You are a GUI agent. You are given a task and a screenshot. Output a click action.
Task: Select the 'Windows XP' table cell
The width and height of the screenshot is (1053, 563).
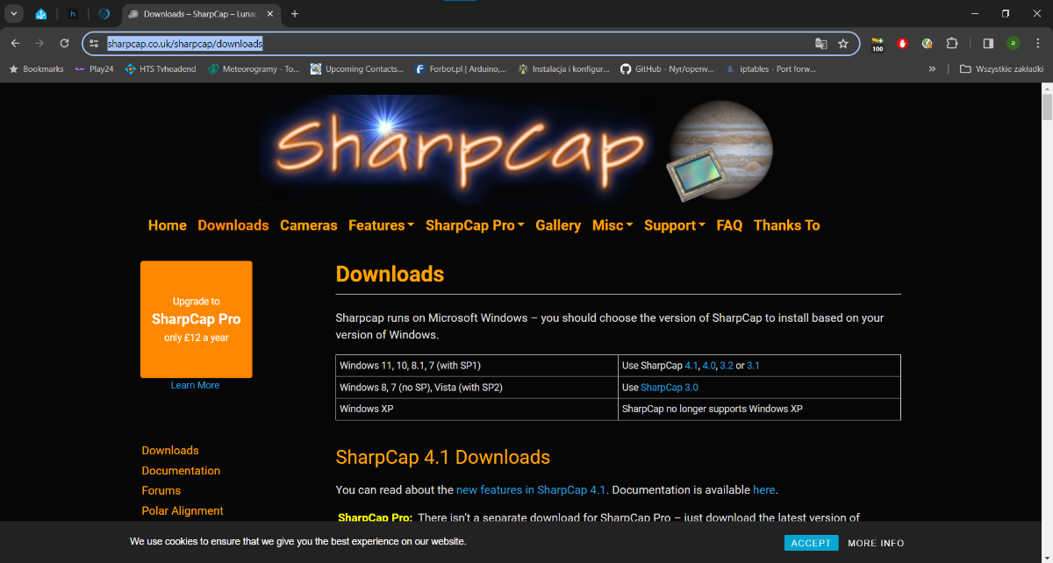(476, 409)
